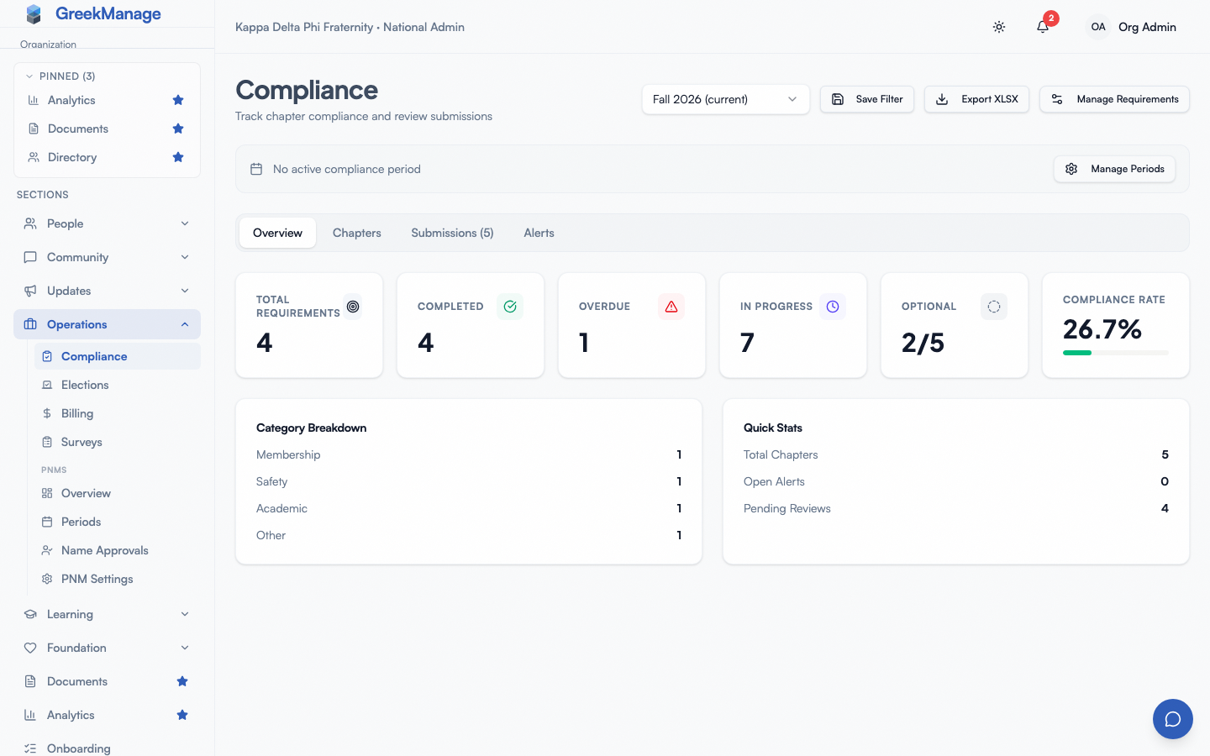This screenshot has width=1210, height=756.
Task: Open PNMs Periods item
Action: pos(117,522)
